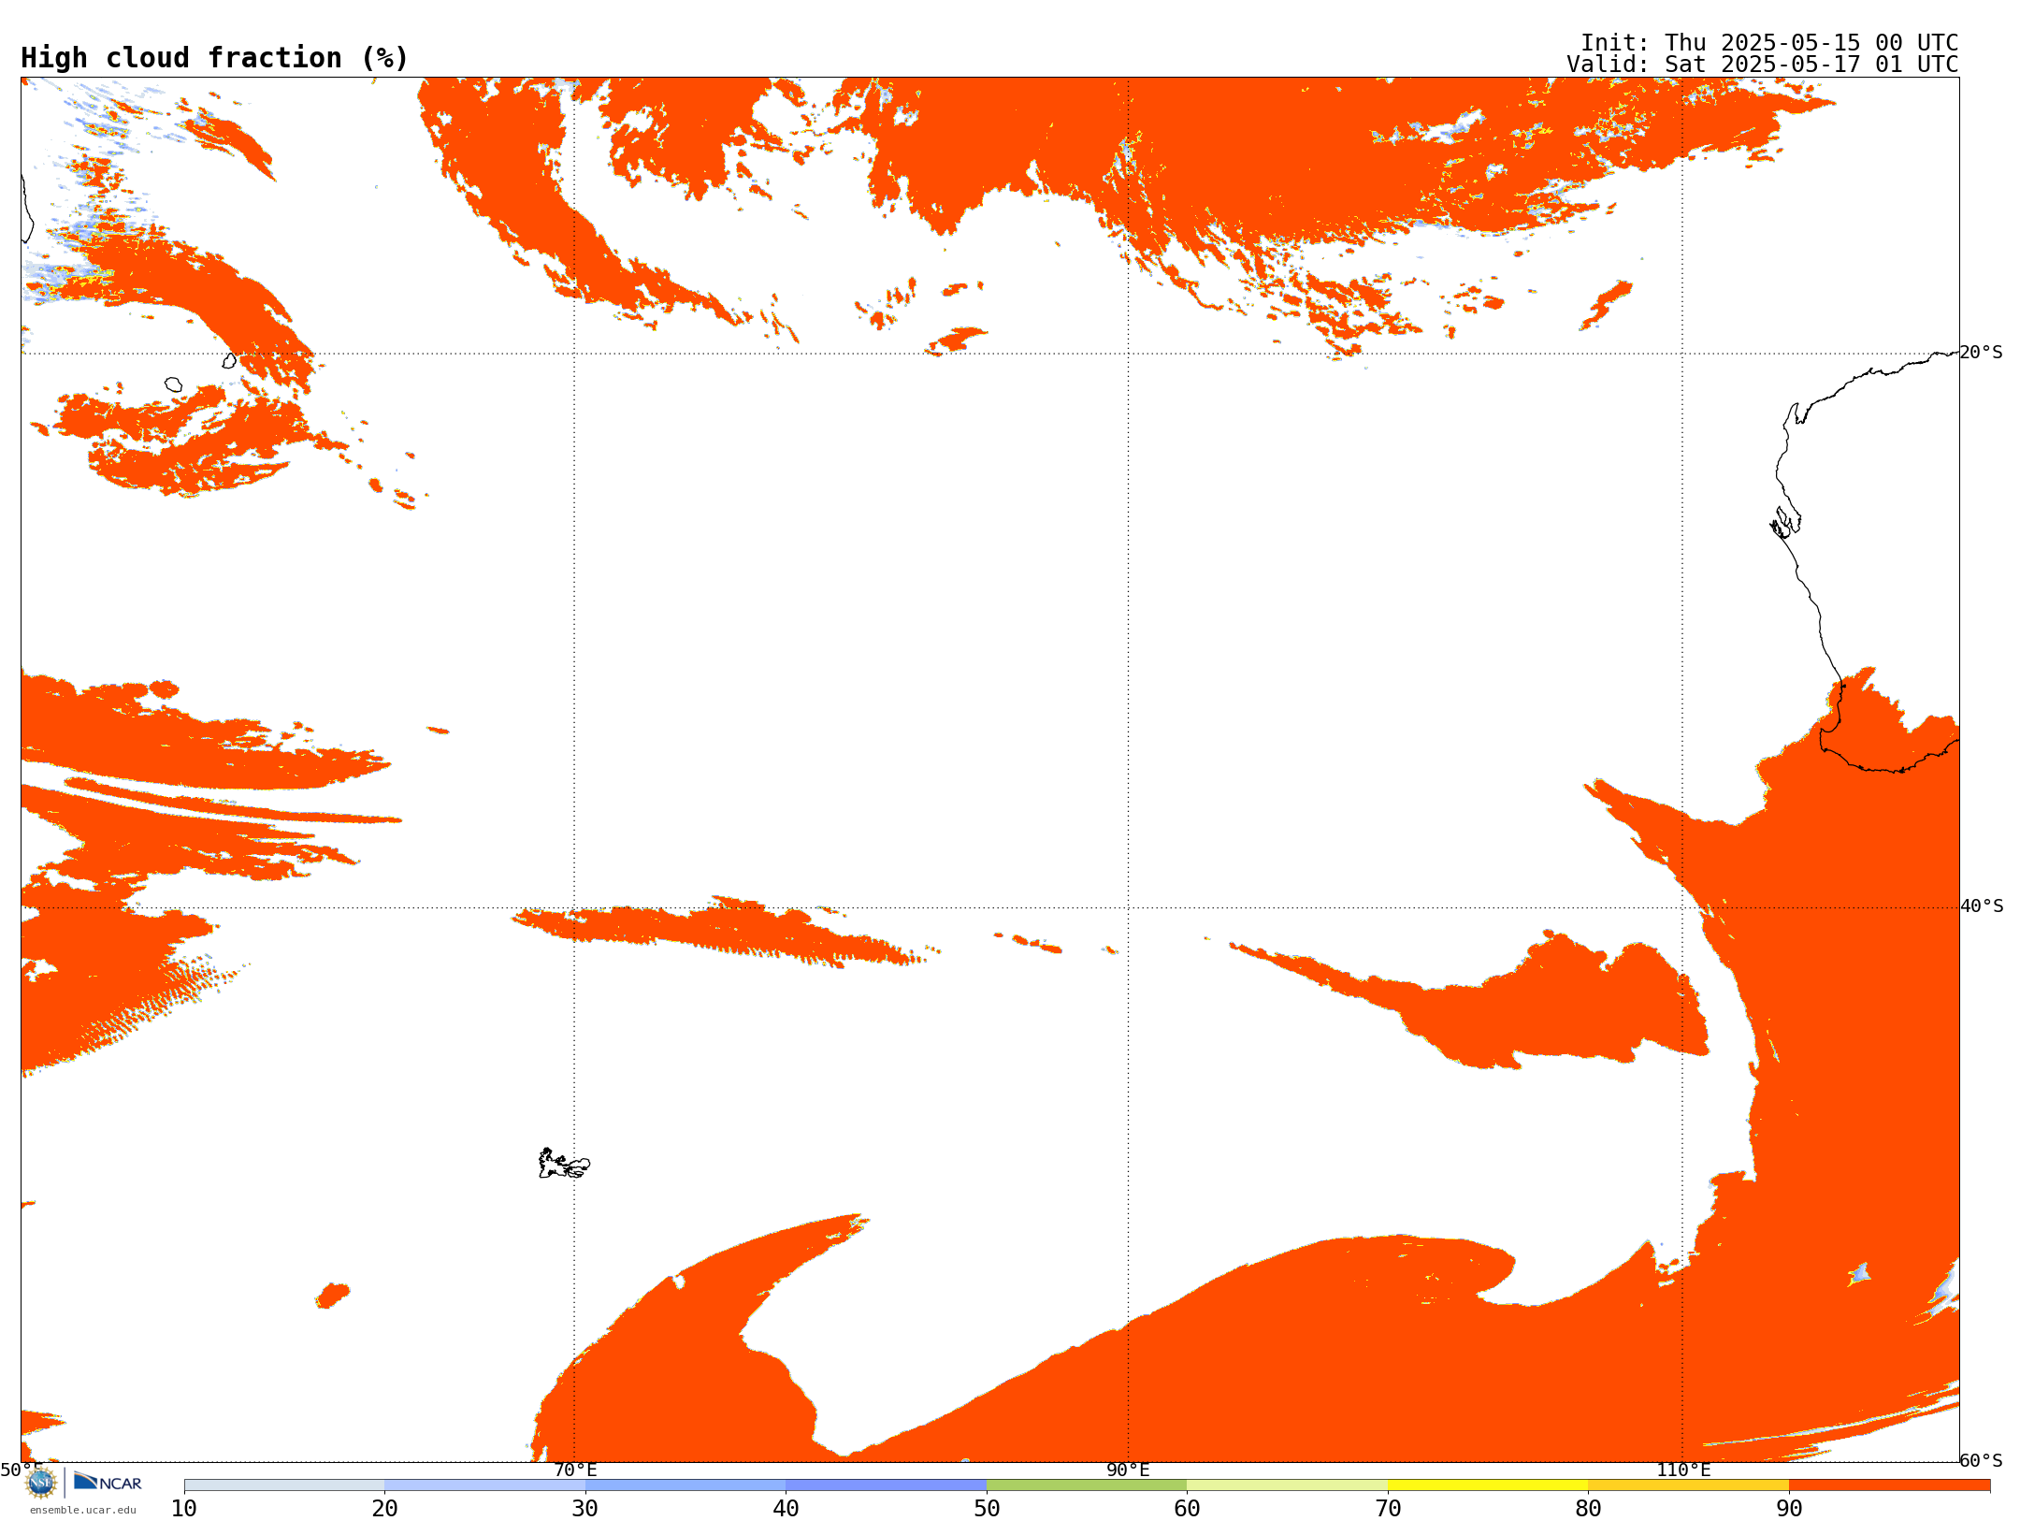The height and width of the screenshot is (1521, 2020).
Task: Pick the 60-70 pale yellow-green colorbar segment
Action: click(1287, 1485)
